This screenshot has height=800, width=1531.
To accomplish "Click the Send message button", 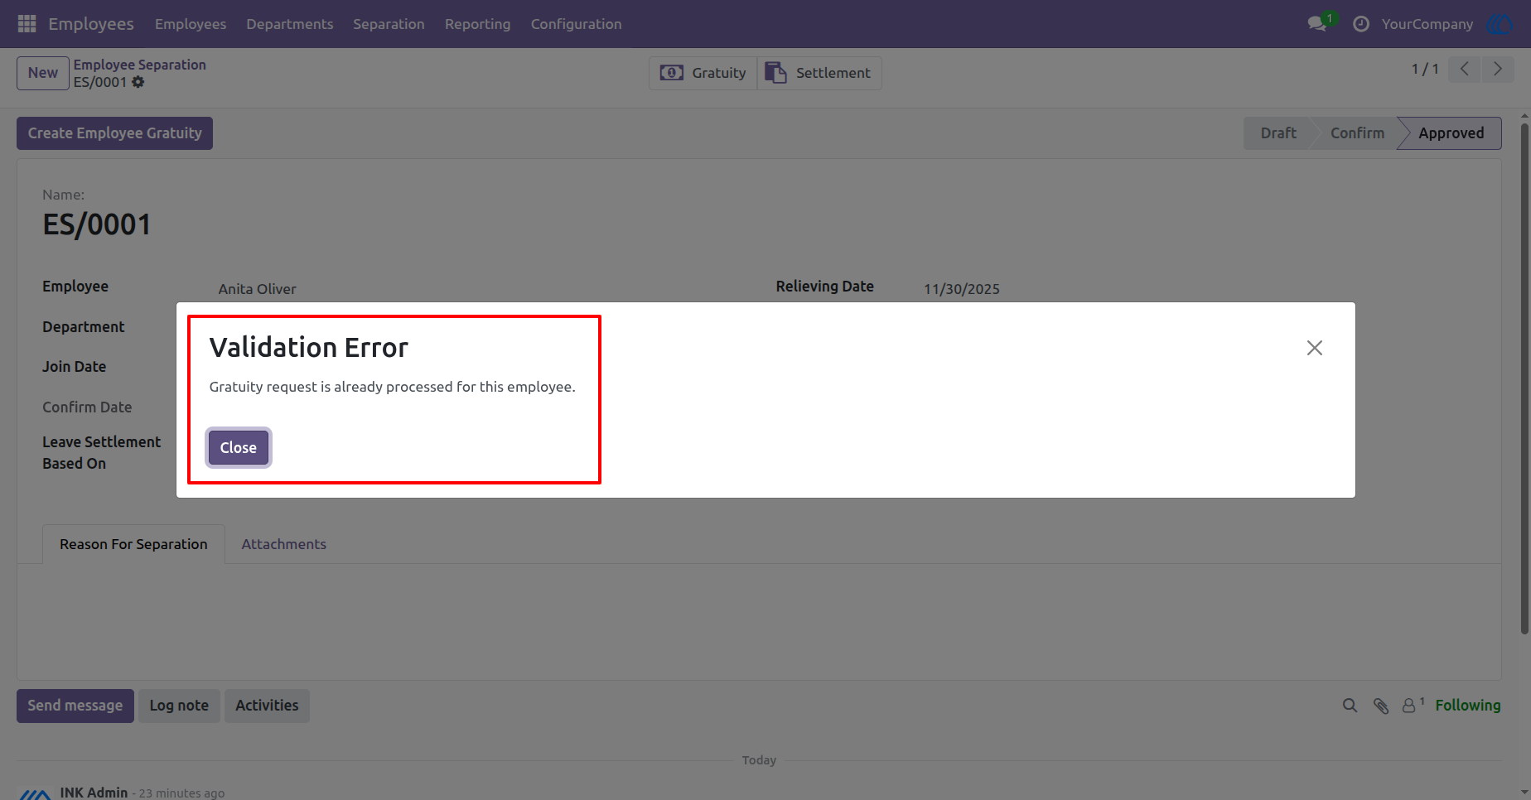I will click(75, 706).
